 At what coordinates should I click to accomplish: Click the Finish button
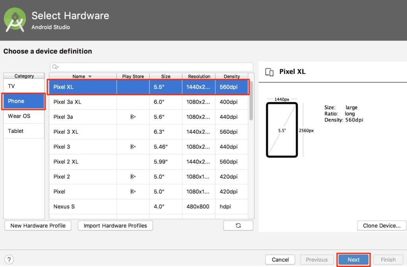(388, 259)
